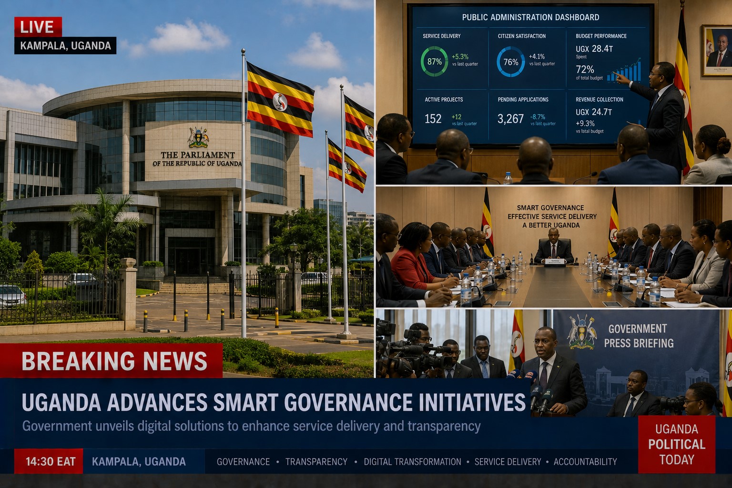Click the Active Projects count 152
The image size is (732, 488).
pos(433,119)
